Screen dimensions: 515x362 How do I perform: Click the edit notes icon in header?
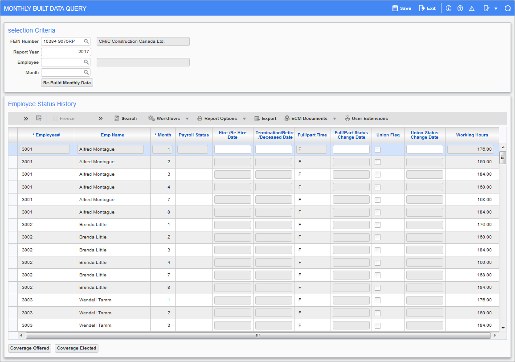486,8
